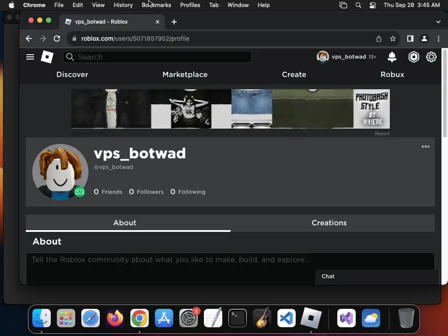Open macOS Control Center icon

pos(373,5)
